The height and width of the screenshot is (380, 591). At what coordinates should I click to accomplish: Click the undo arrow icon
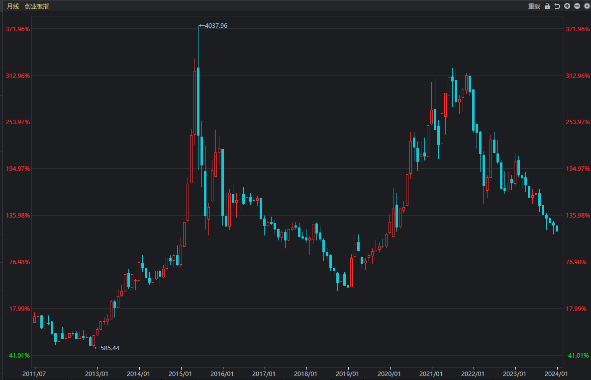[x=557, y=6]
